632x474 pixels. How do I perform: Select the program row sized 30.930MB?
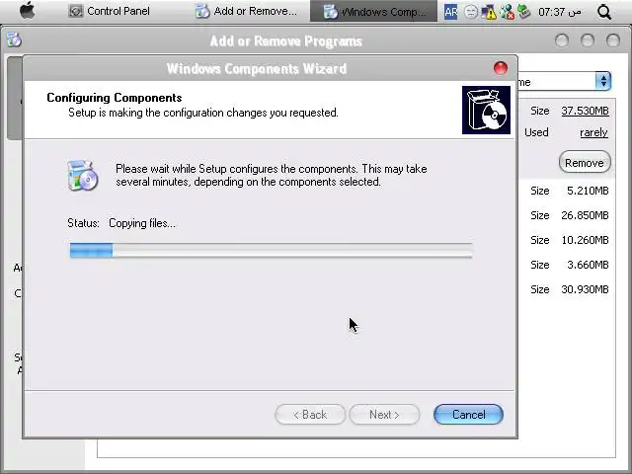coord(567,289)
